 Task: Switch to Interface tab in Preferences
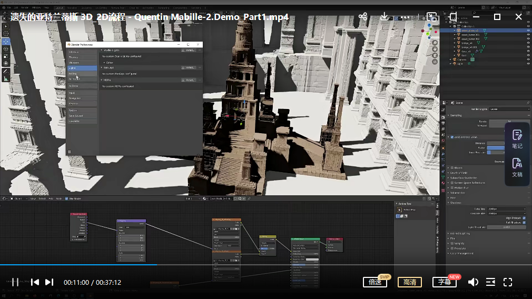tap(82, 52)
